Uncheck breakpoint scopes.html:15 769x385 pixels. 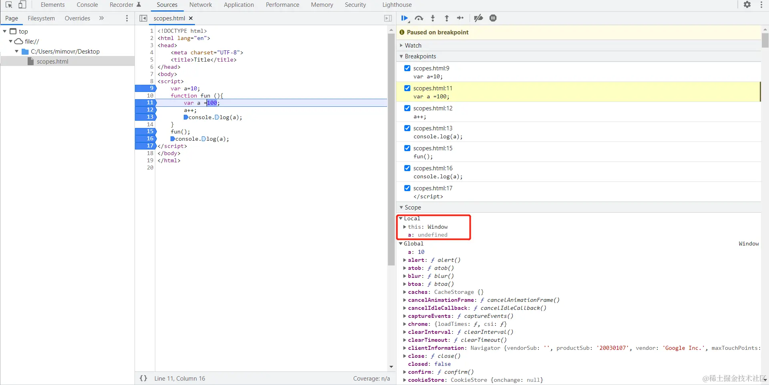click(x=407, y=148)
